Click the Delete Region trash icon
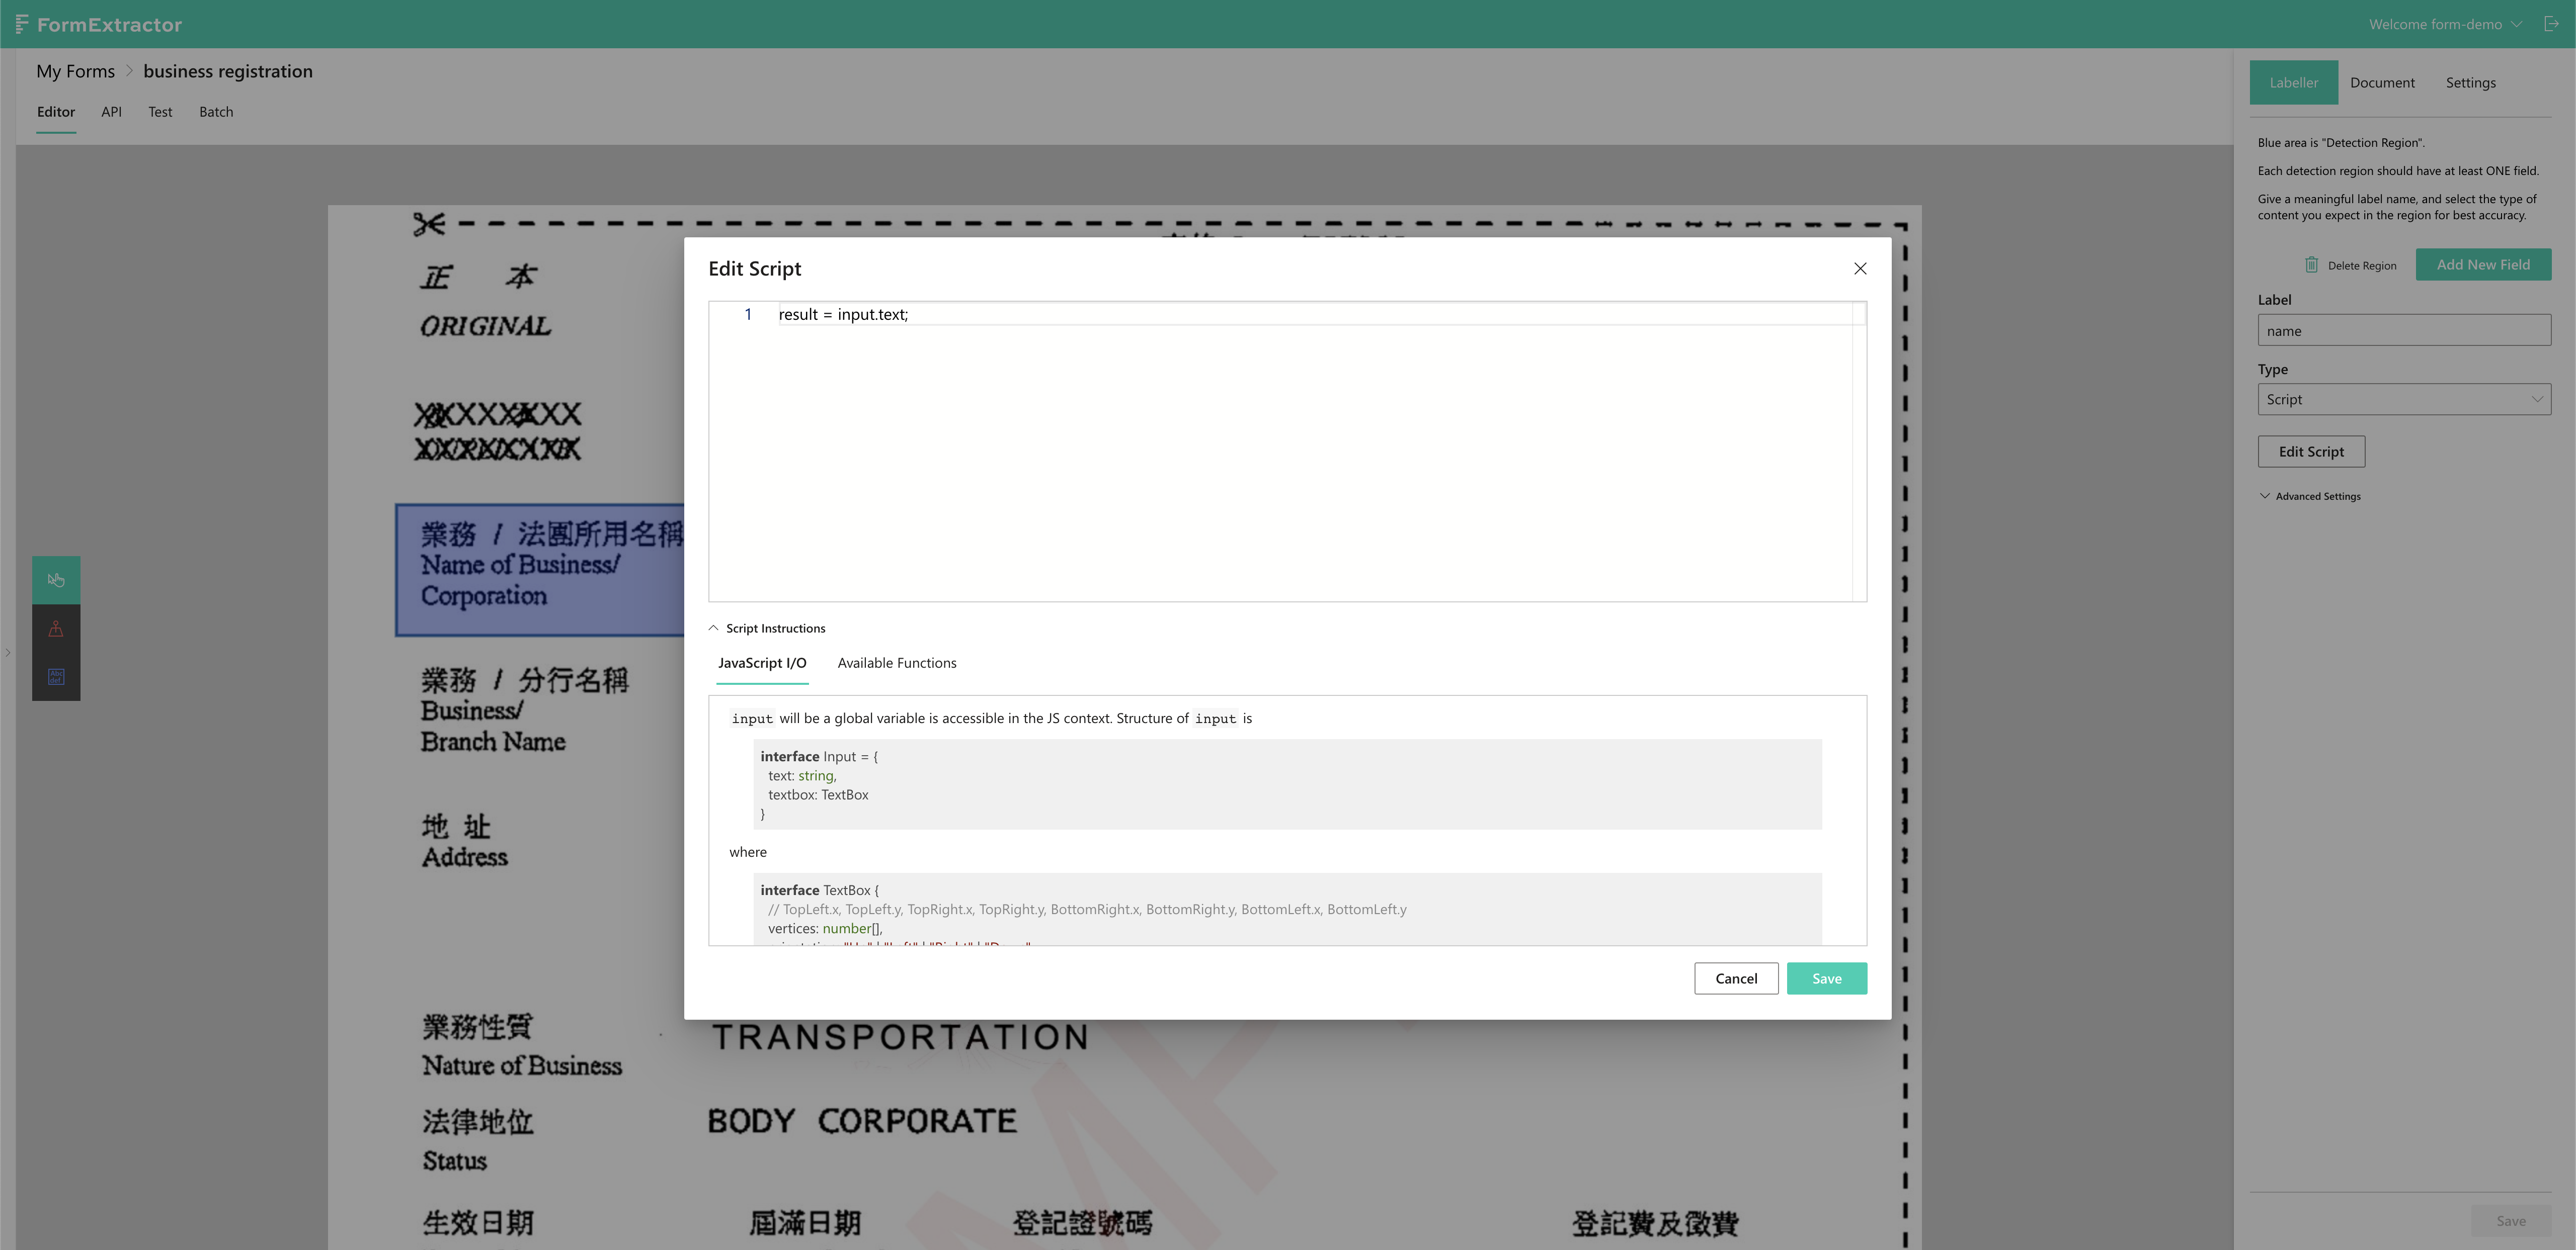2576x1250 pixels. 2311,265
